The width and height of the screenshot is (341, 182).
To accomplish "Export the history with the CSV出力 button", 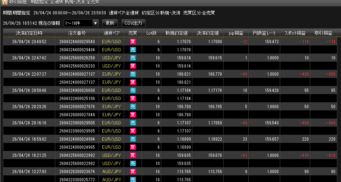I will tap(133, 23).
